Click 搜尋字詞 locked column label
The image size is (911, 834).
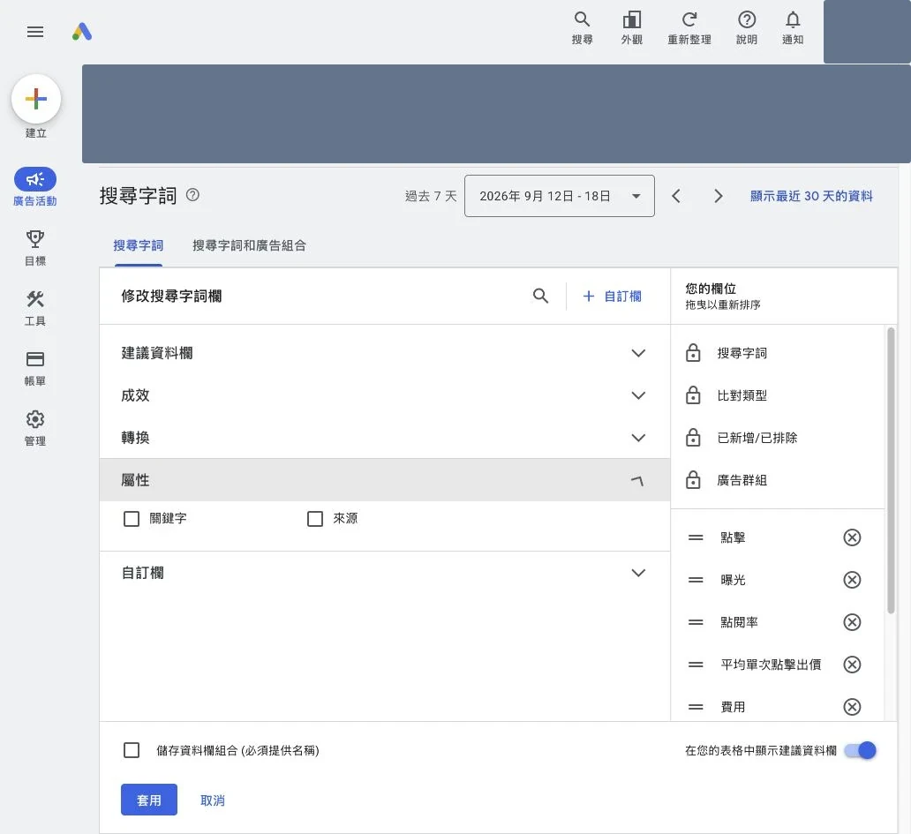pyautogui.click(x=742, y=353)
